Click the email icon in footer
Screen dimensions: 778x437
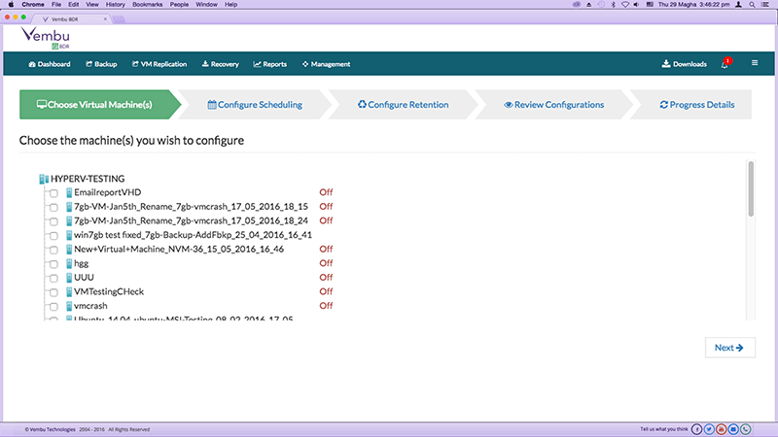point(733,429)
